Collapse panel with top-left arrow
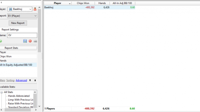 click(x=1, y=2)
